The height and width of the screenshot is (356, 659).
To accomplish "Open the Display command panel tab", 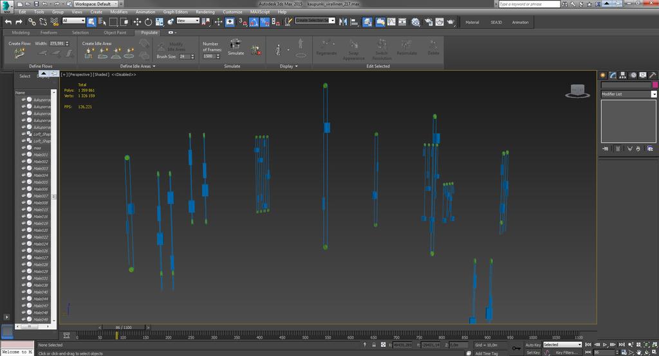I will coord(643,75).
